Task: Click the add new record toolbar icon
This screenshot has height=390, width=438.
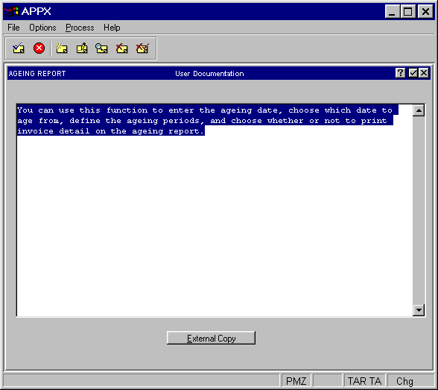Action: (x=61, y=48)
